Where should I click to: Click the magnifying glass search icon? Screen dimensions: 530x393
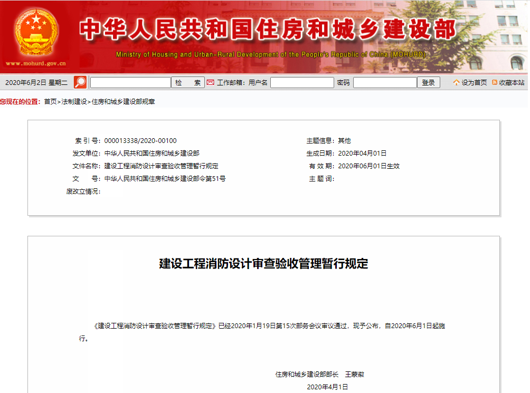[x=80, y=82]
